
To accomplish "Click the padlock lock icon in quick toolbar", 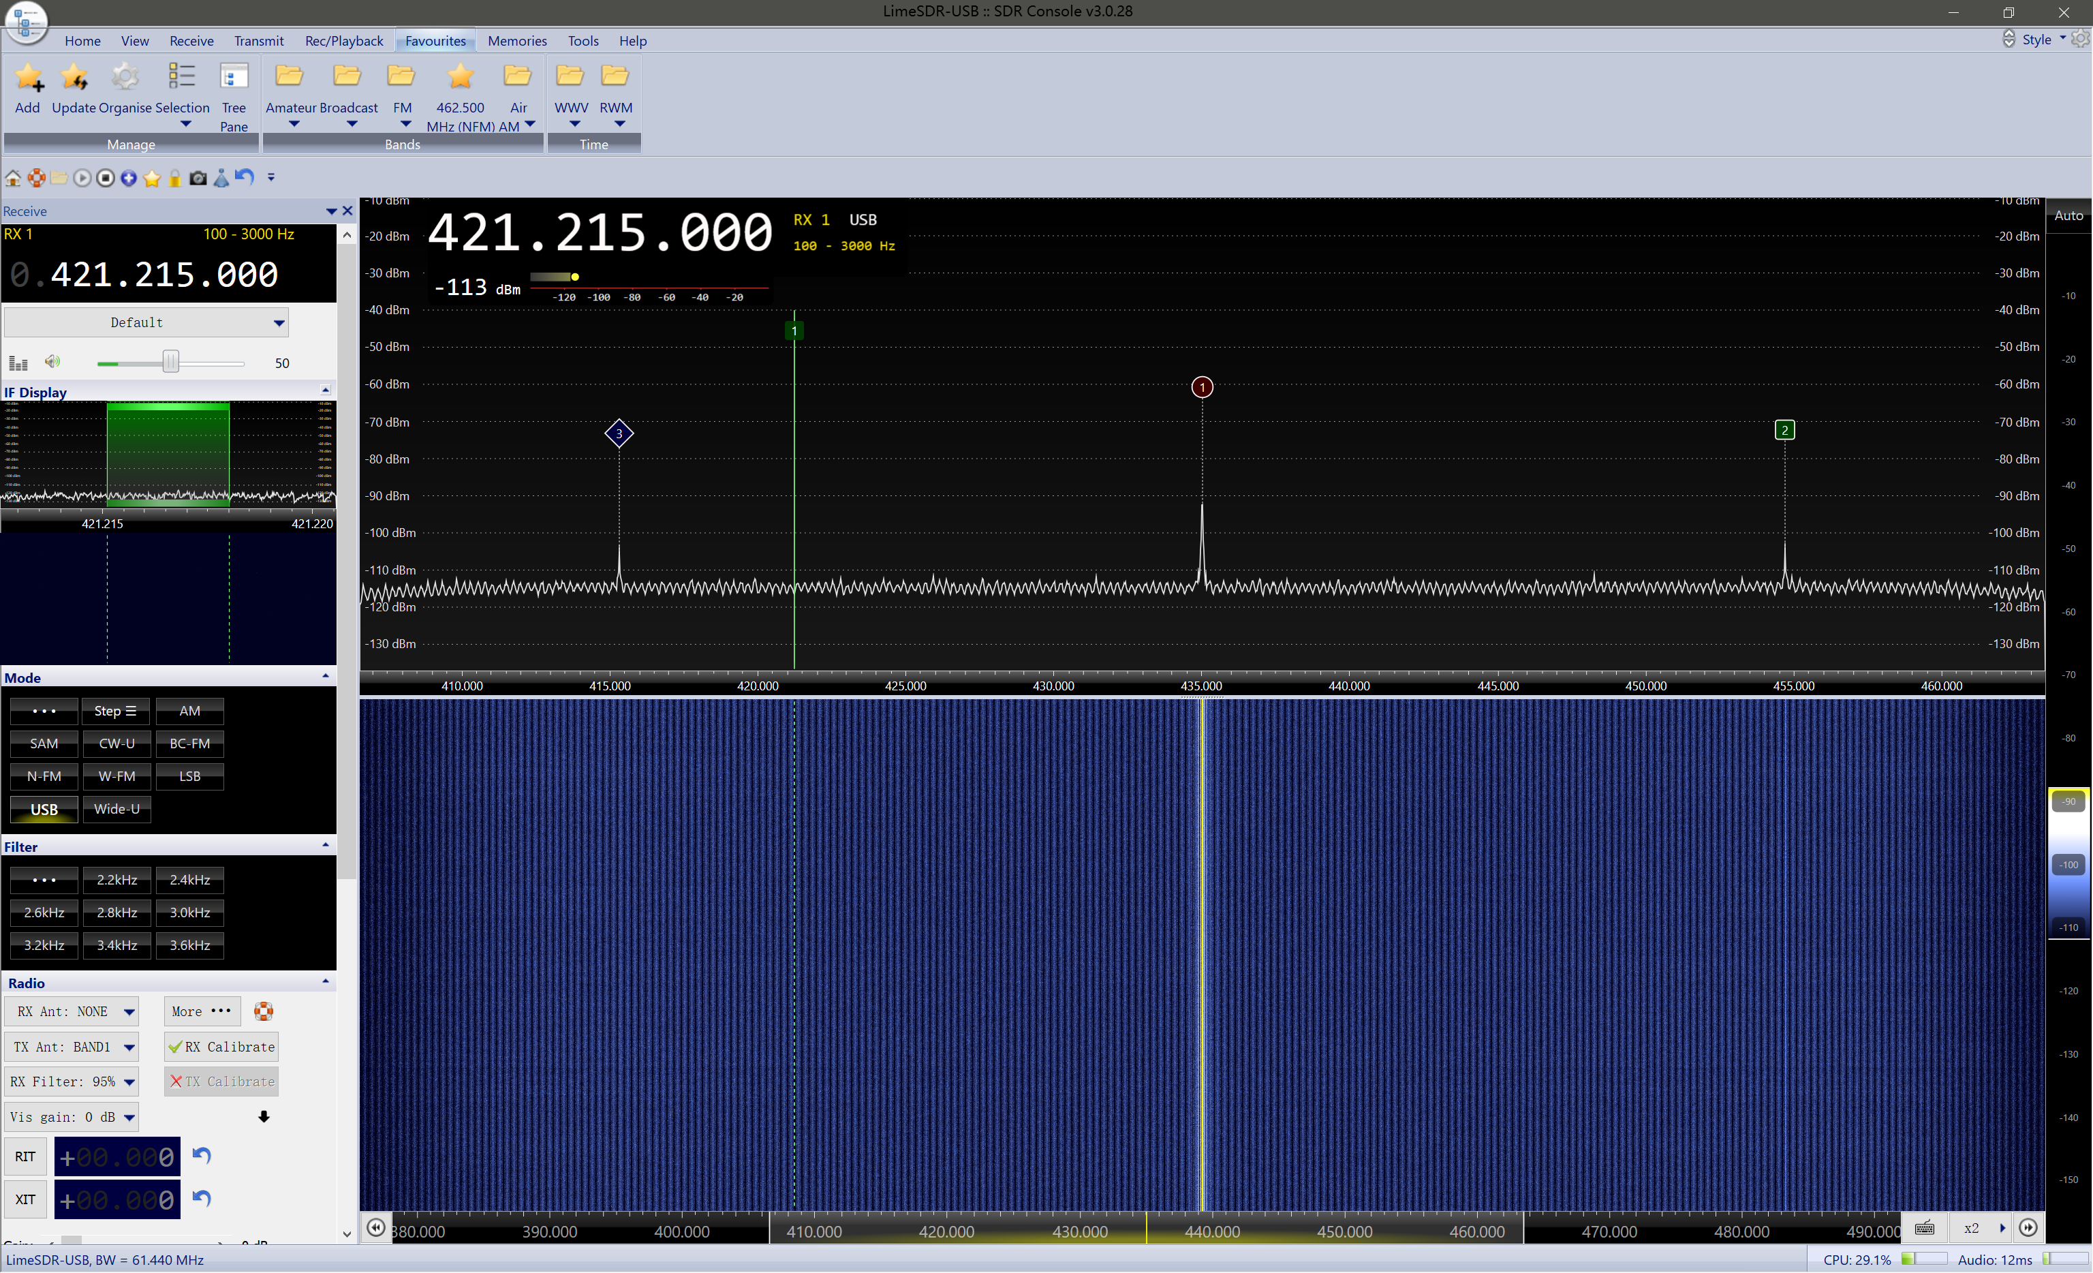I will click(x=175, y=178).
